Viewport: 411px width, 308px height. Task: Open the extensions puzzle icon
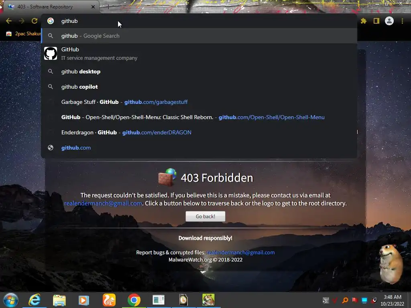click(363, 21)
